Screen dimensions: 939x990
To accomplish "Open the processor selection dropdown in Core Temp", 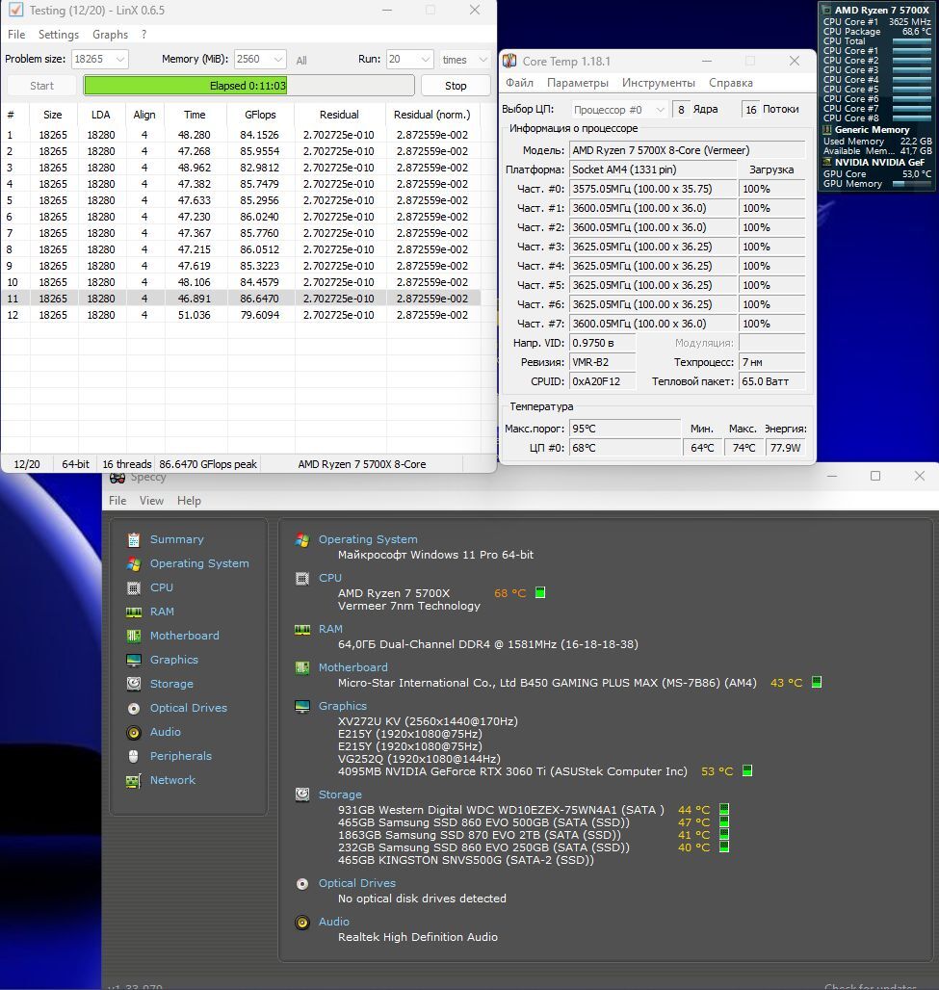I will [x=619, y=110].
